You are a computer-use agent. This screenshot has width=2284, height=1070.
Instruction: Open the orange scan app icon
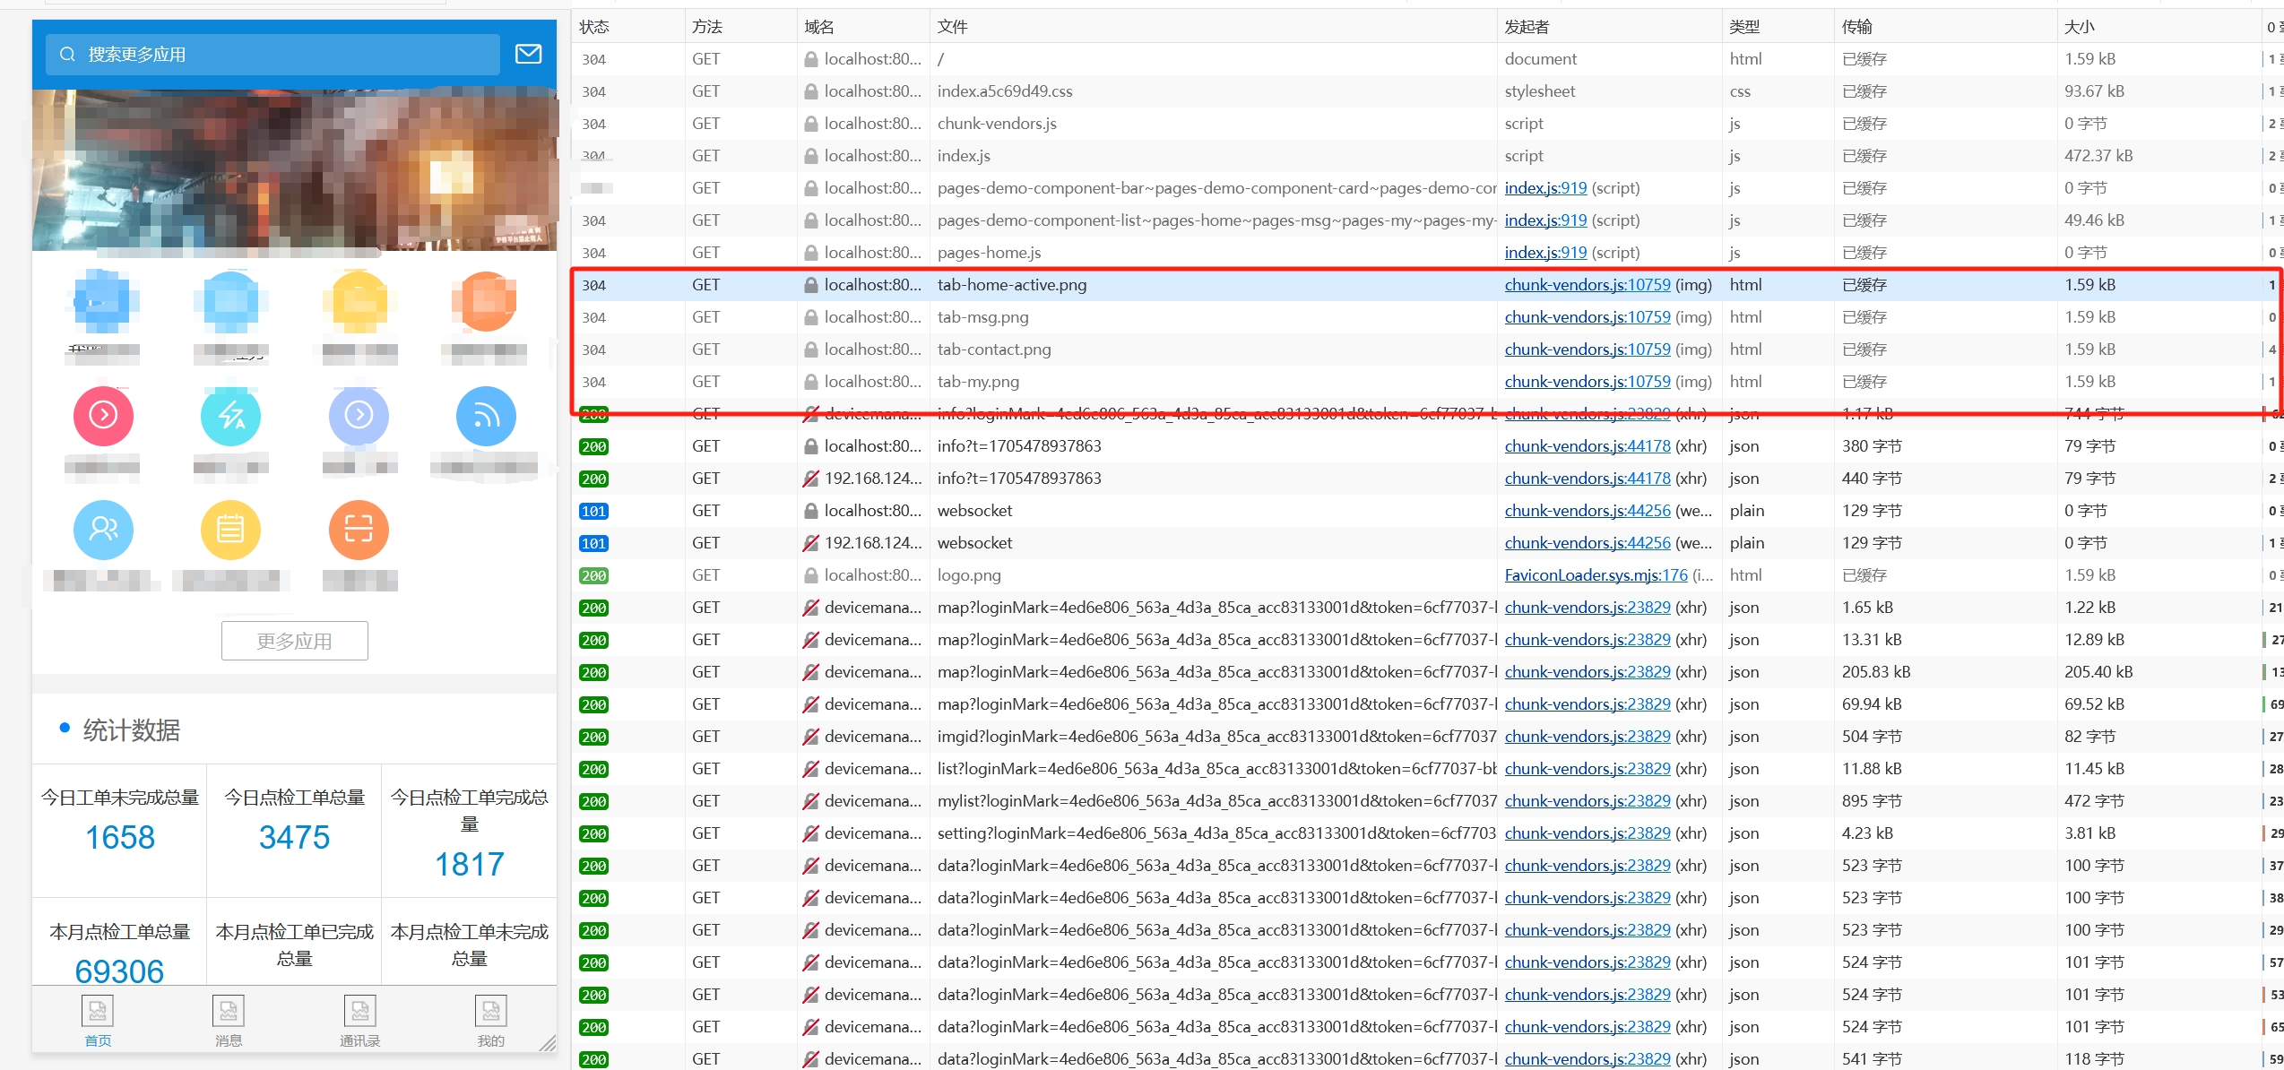[x=359, y=530]
